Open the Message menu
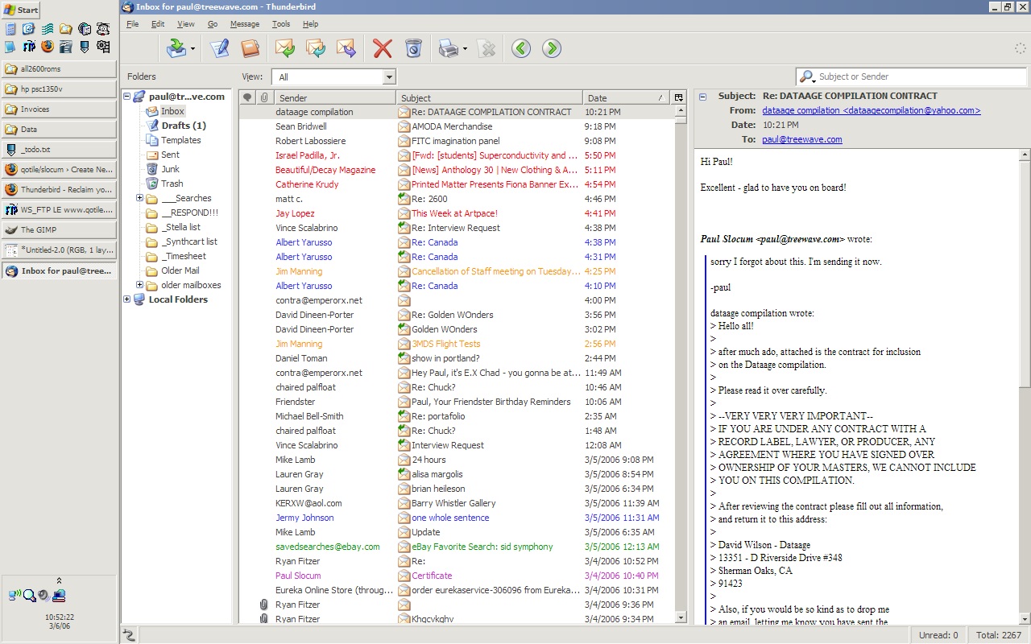Screen dimensions: 1031x644 click(x=245, y=24)
